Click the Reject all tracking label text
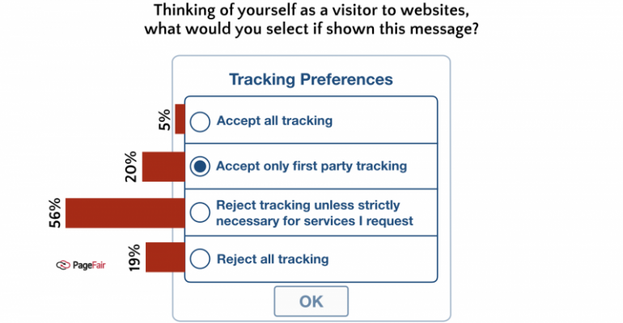 tap(273, 259)
